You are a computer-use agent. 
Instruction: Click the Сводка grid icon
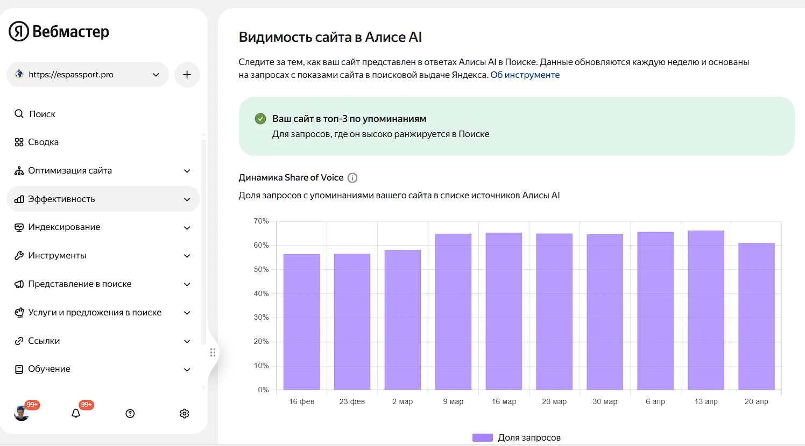tap(19, 142)
